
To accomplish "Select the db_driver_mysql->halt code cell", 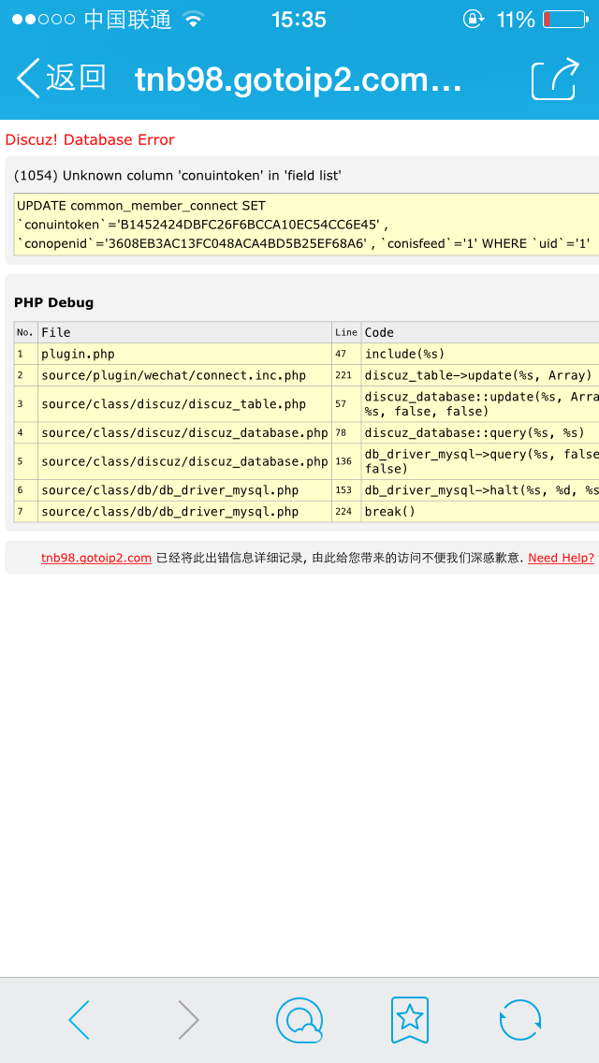I will [x=480, y=490].
